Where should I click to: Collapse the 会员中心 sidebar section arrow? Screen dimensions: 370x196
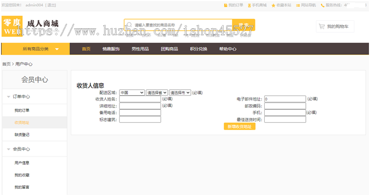9,149
